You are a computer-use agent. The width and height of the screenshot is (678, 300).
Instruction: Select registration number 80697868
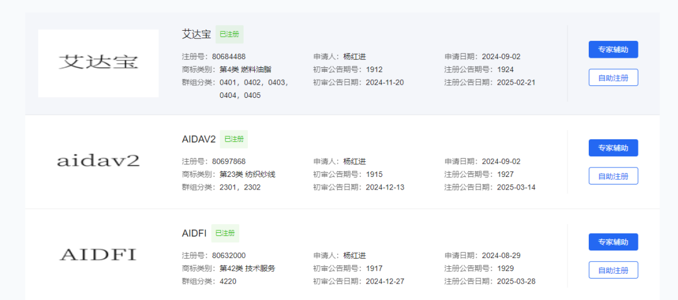229,161
